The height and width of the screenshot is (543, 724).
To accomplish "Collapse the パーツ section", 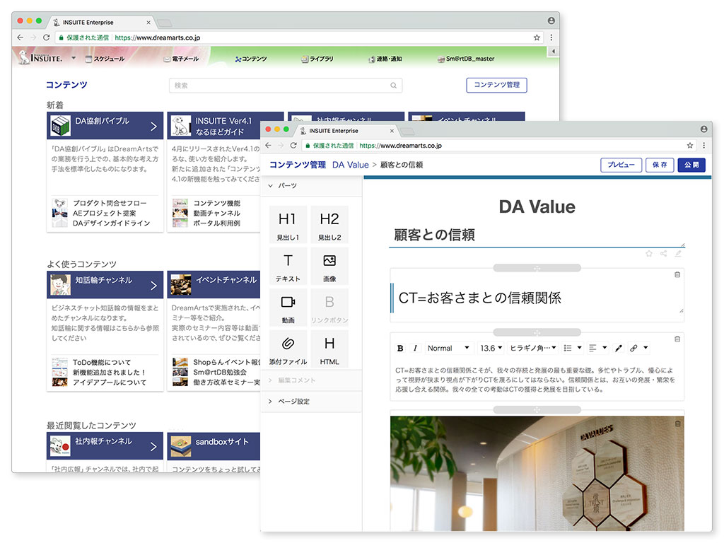I will pos(312,186).
